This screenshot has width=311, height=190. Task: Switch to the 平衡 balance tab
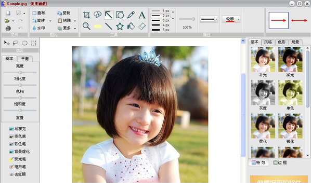click(x=25, y=59)
